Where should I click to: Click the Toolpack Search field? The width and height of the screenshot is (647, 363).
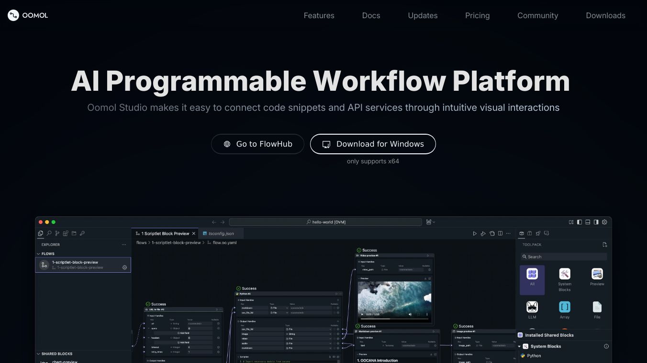(x=564, y=256)
